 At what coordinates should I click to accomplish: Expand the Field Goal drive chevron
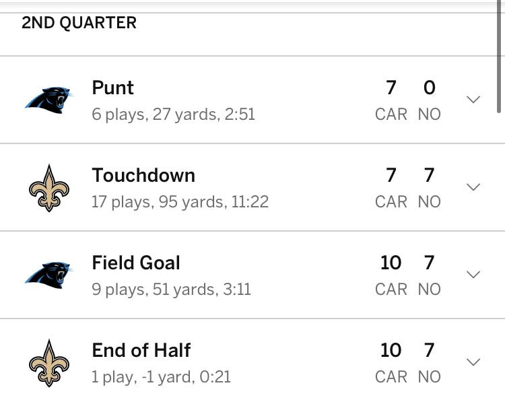473,275
